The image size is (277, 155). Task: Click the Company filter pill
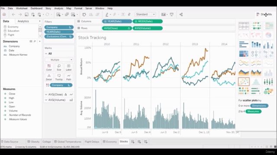(x=59, y=27)
